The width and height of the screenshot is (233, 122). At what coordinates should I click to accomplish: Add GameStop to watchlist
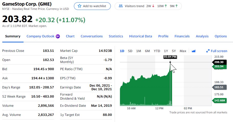pos(92,6)
